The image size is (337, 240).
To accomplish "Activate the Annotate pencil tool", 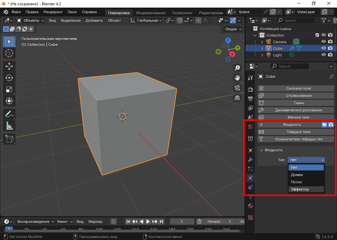I will tap(9, 114).
